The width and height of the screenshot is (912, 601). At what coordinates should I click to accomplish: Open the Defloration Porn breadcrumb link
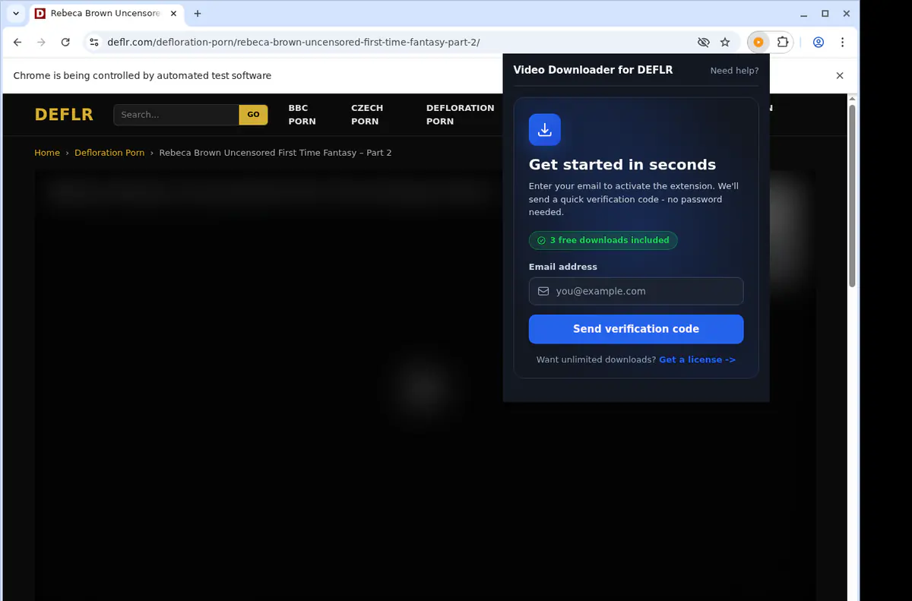point(109,153)
